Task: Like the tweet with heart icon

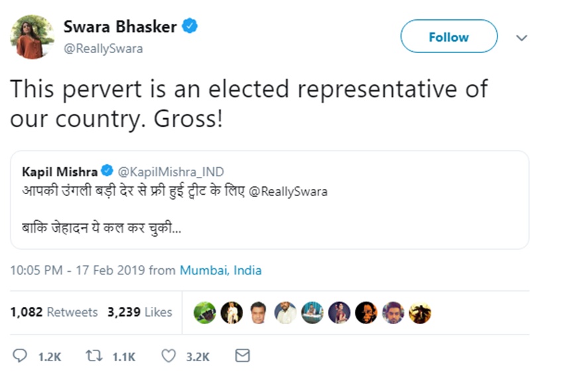Action: click(x=169, y=356)
